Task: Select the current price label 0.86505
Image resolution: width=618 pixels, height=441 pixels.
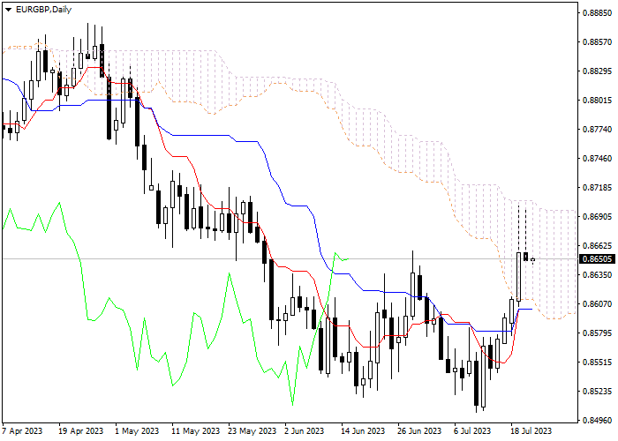Action: 597,259
